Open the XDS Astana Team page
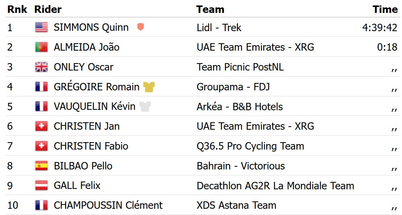Image resolution: width=402 pixels, height=215 pixels. [x=236, y=205]
